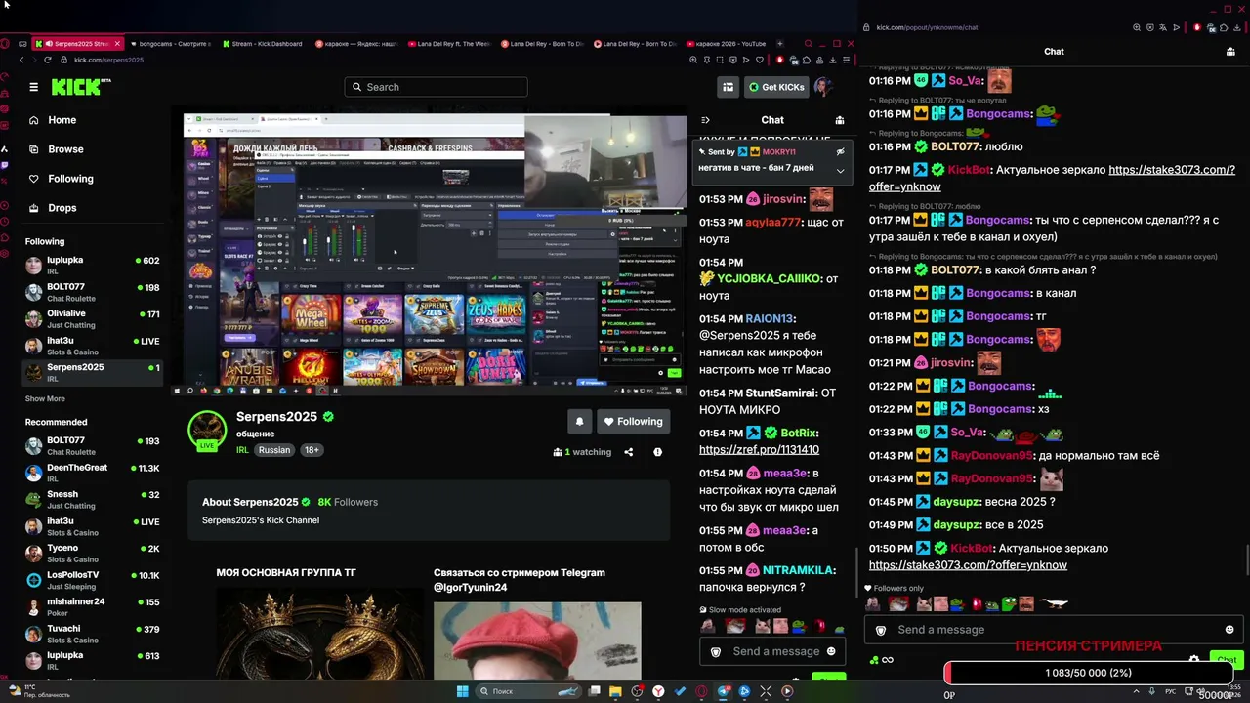Click Send a message field in popout chat
This screenshot has width=1250, height=703.
(x=1054, y=630)
